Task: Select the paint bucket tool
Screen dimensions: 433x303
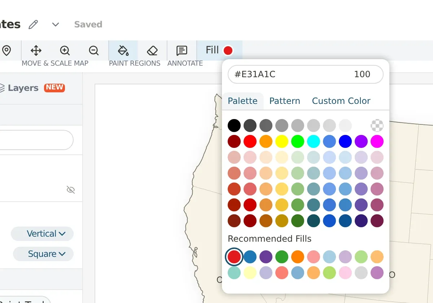Action: click(123, 50)
